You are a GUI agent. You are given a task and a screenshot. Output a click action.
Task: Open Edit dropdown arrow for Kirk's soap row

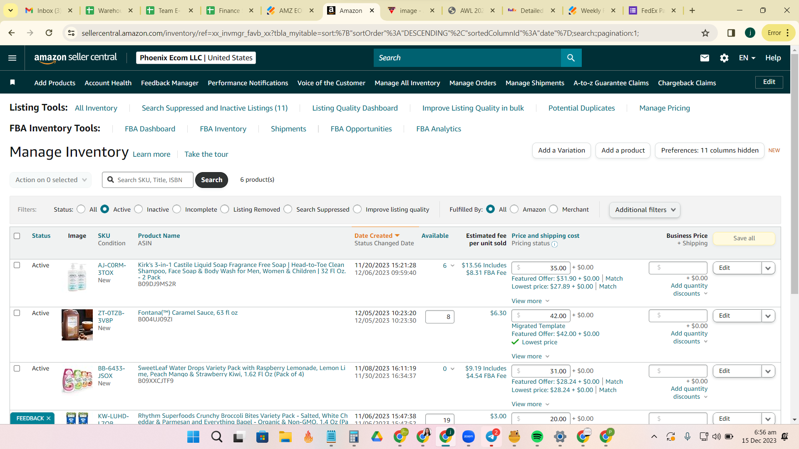tap(768, 268)
